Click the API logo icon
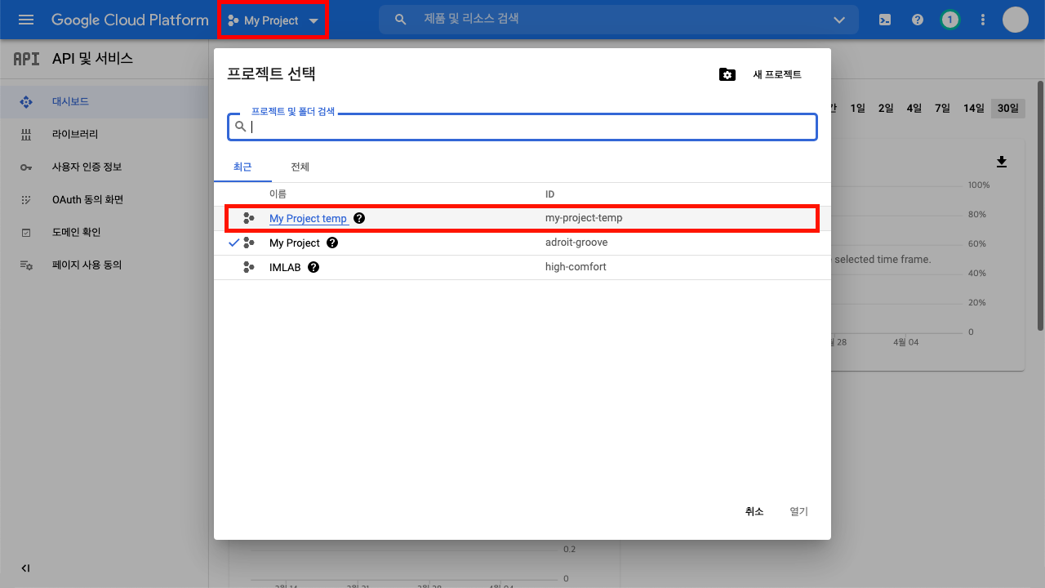This screenshot has width=1045, height=588. tap(27, 59)
